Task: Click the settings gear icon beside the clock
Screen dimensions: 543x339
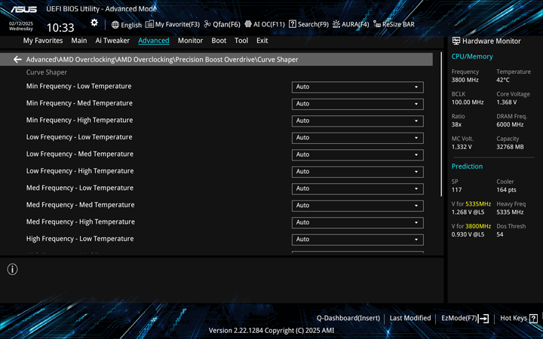Action: [94, 23]
